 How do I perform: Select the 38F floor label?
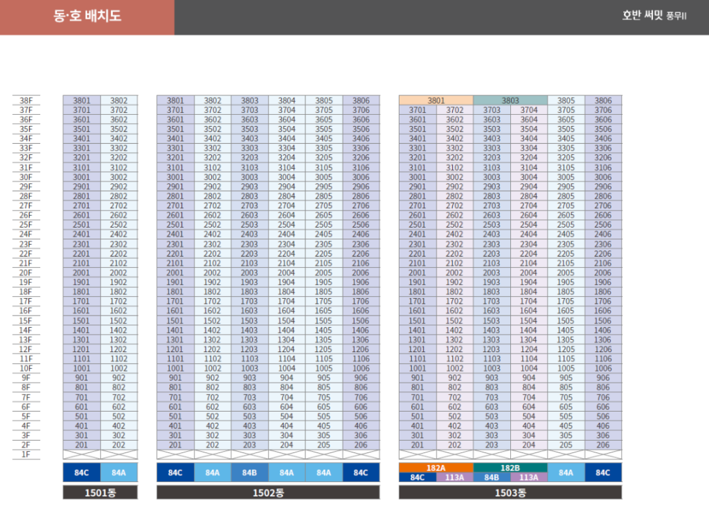(x=26, y=100)
